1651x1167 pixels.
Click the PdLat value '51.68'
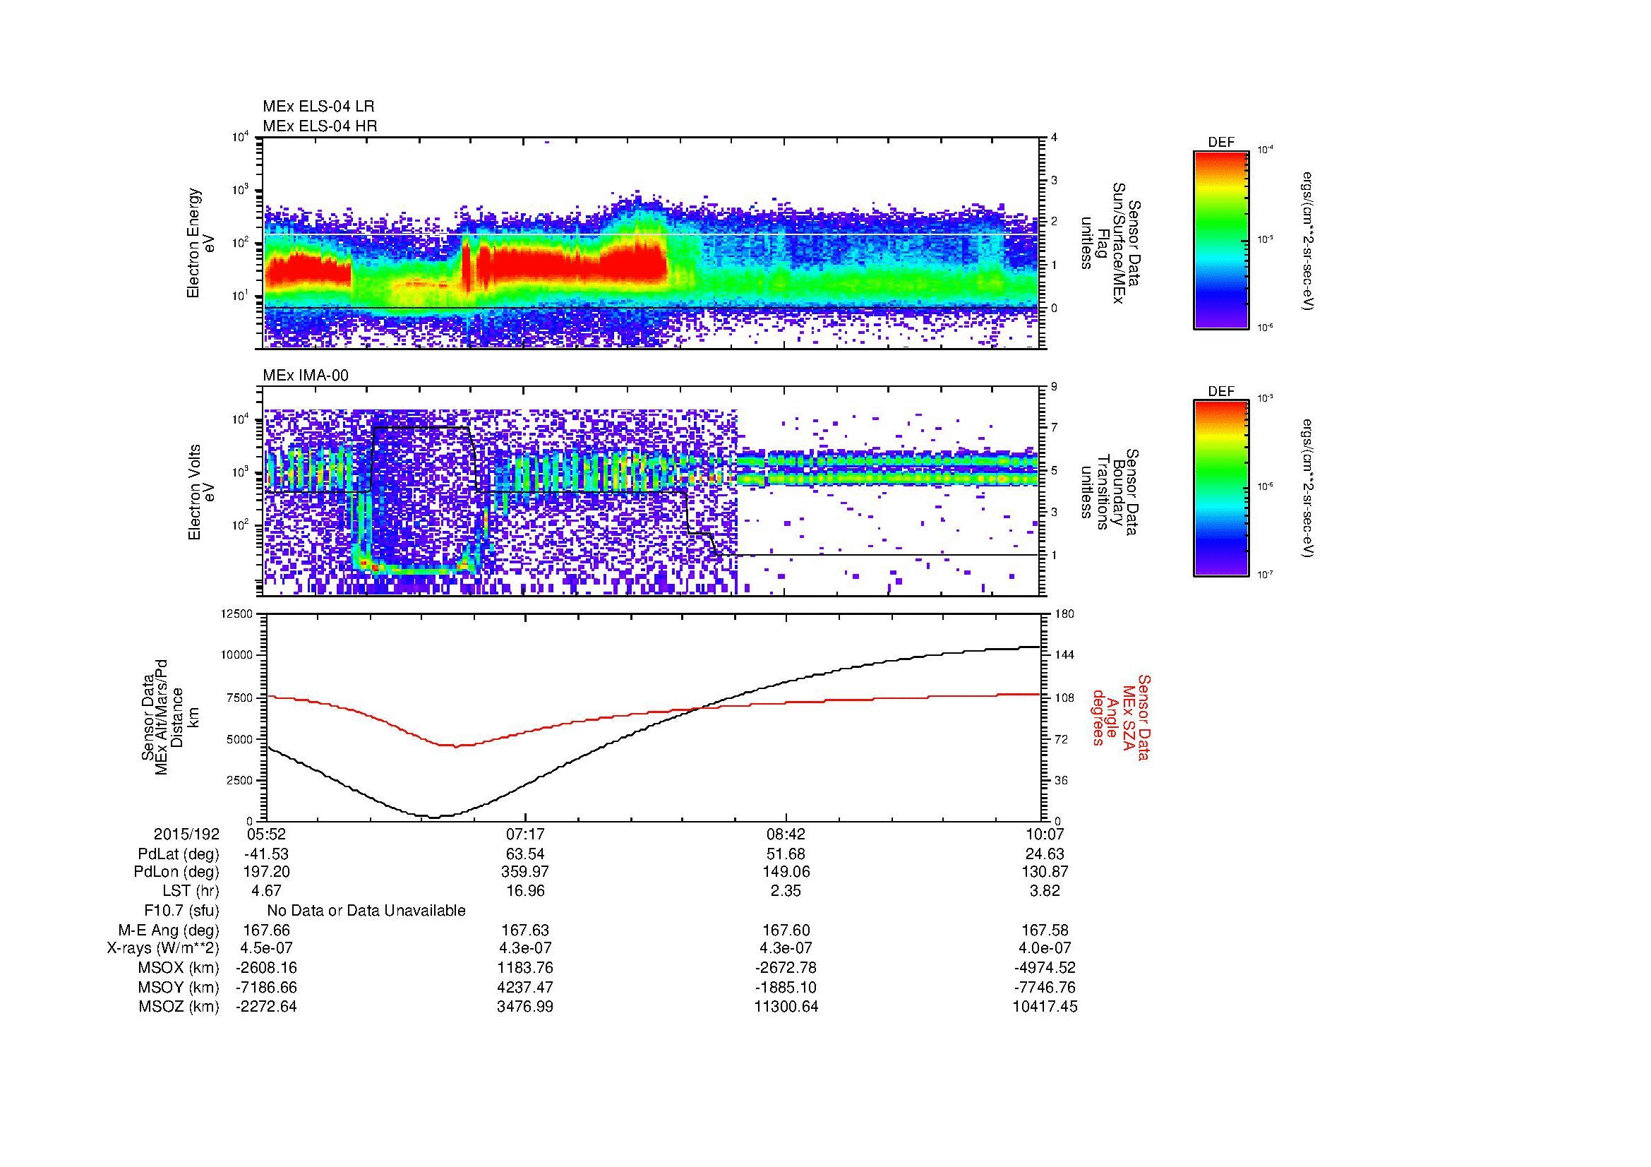[786, 854]
